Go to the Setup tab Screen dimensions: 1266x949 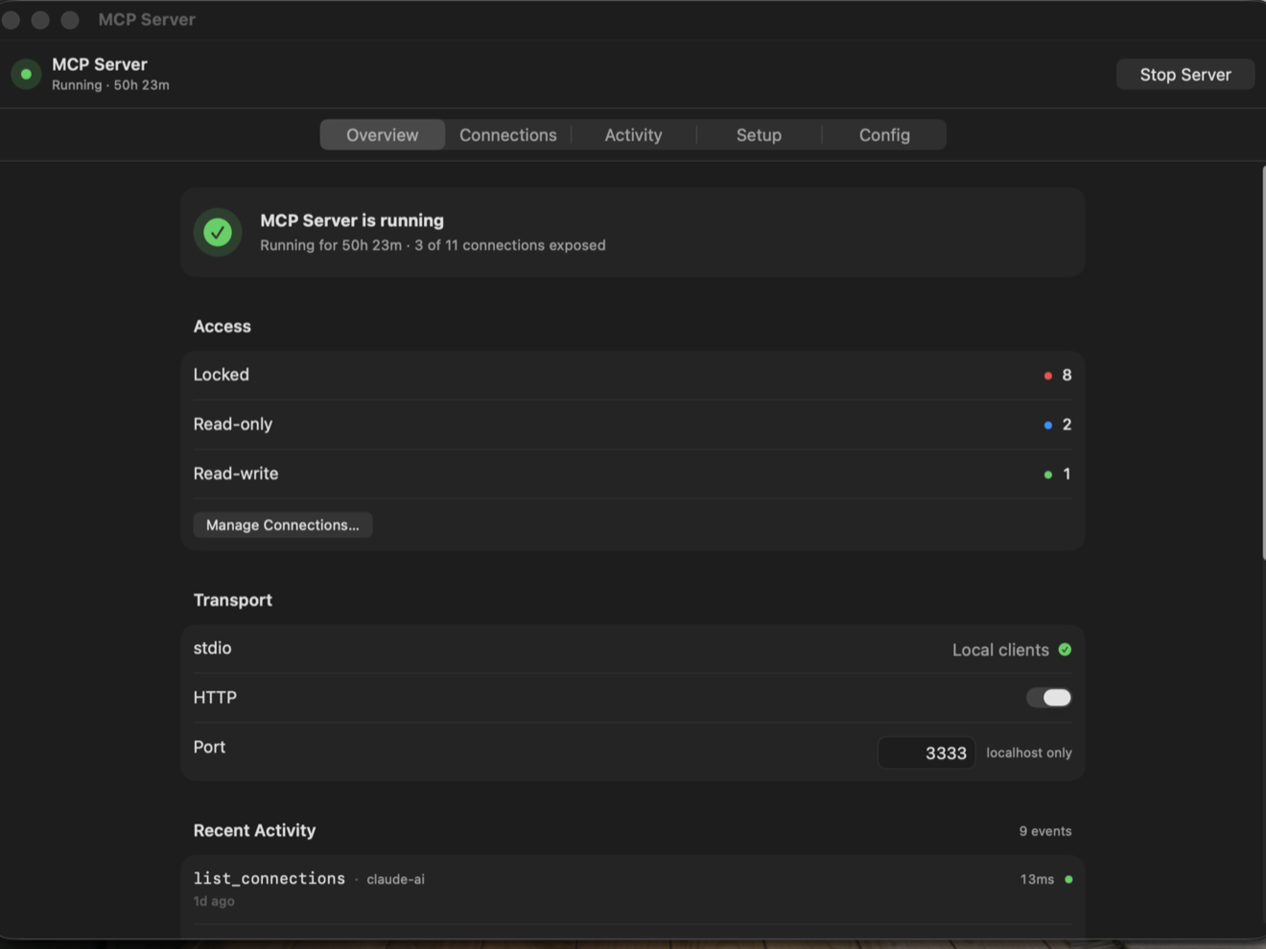760,135
